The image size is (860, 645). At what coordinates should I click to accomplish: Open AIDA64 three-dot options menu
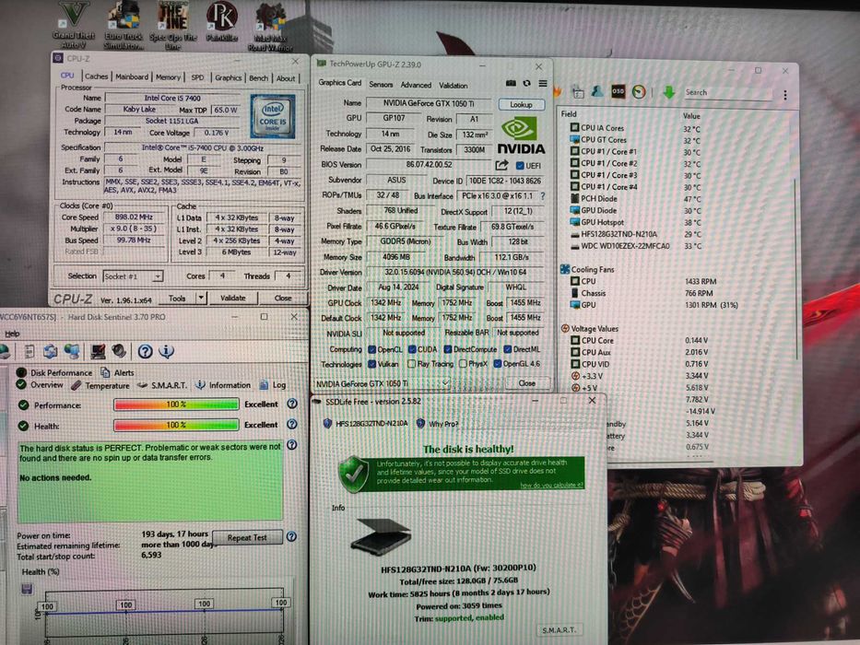click(x=785, y=95)
